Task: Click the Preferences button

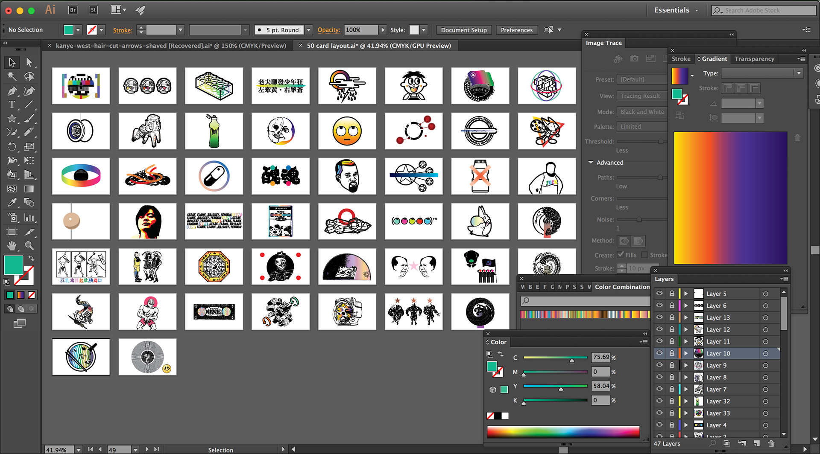Action: tap(516, 30)
